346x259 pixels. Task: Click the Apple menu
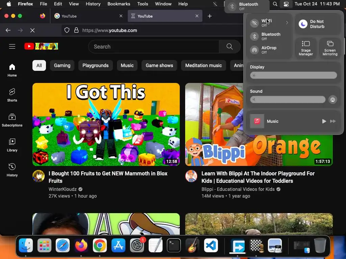click(x=9, y=4)
